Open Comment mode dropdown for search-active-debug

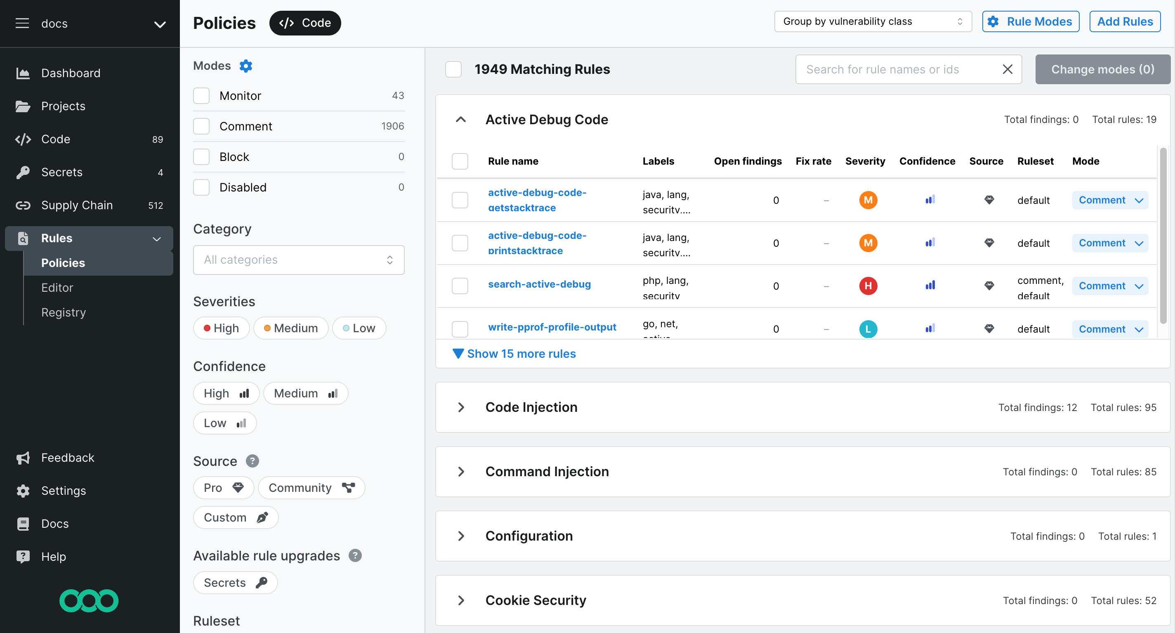tap(1110, 286)
